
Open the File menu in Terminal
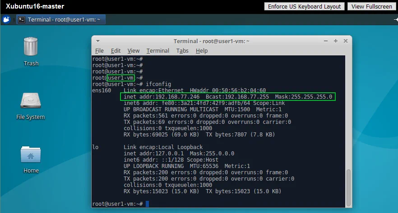click(x=99, y=51)
